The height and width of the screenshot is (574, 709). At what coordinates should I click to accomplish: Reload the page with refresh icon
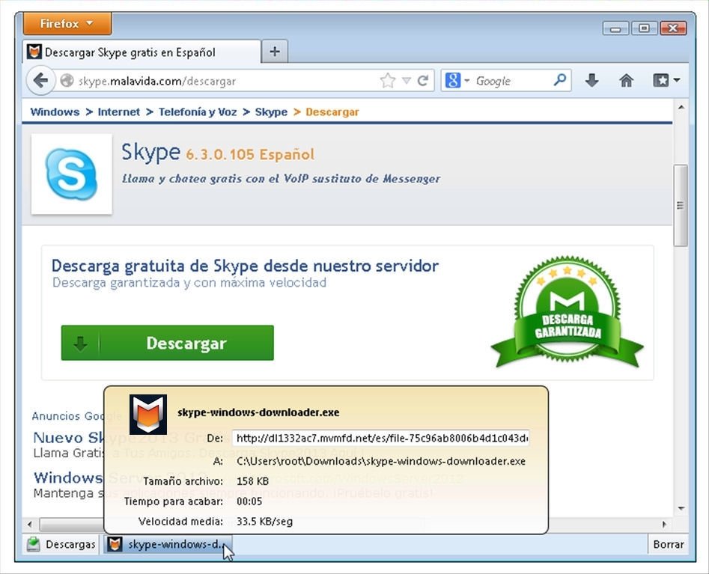pos(423,81)
